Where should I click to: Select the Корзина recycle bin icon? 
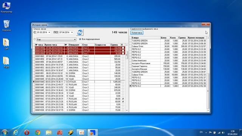[6, 26]
